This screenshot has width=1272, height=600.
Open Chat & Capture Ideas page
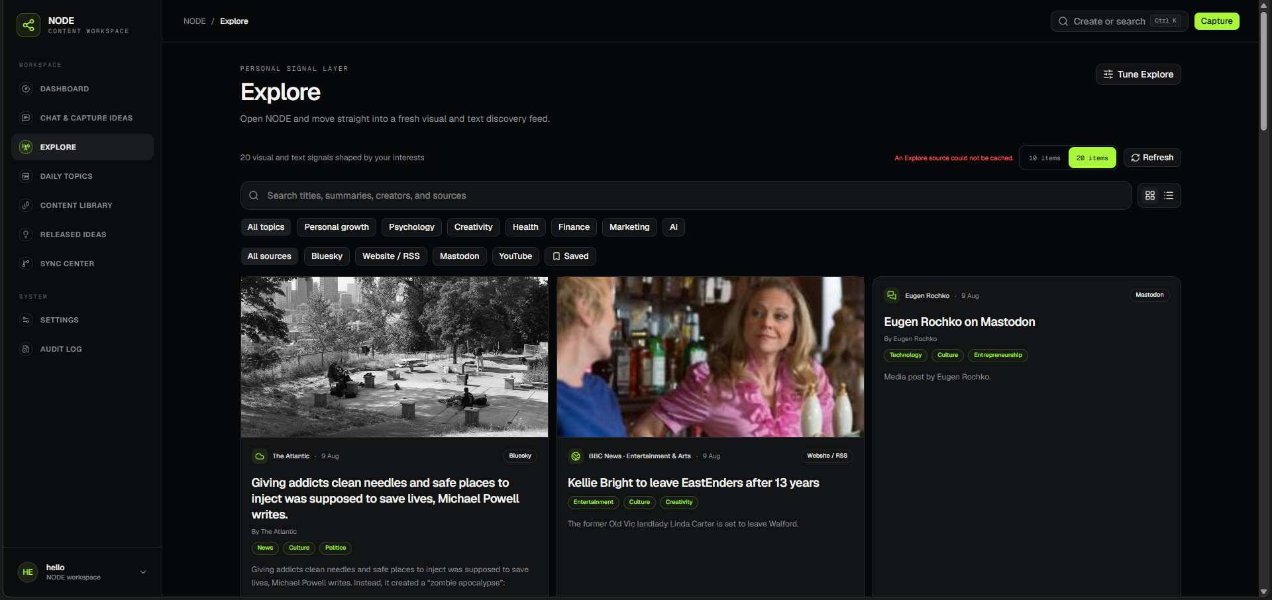click(x=82, y=118)
